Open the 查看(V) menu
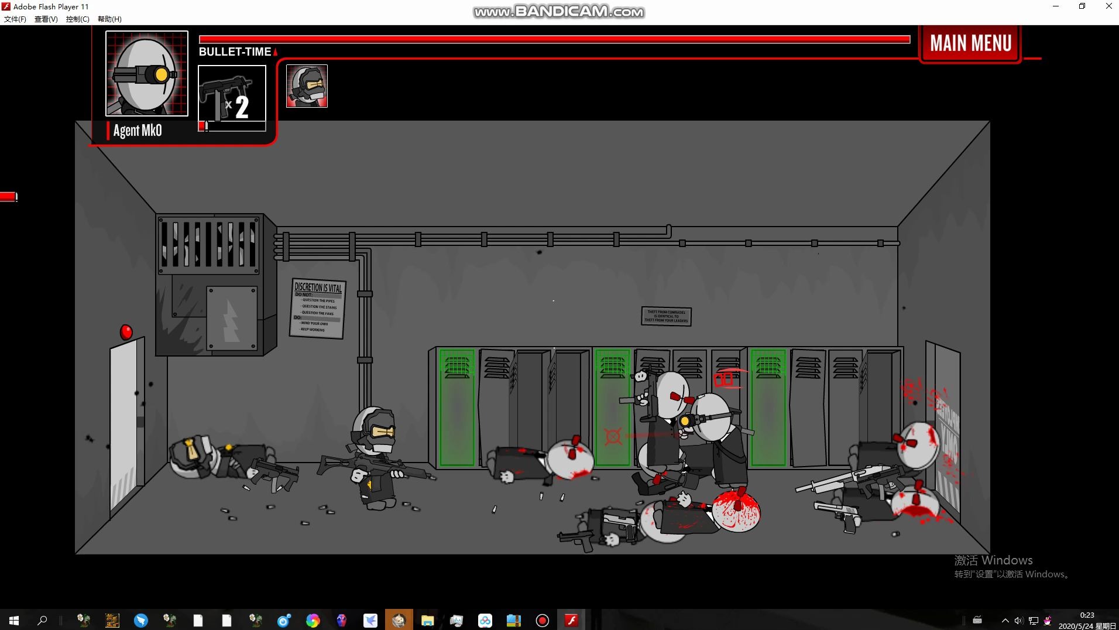 tap(46, 19)
